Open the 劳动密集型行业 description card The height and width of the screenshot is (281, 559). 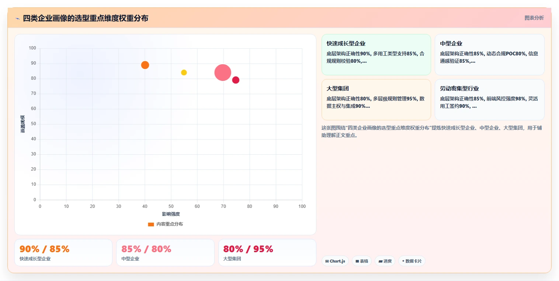(489, 100)
